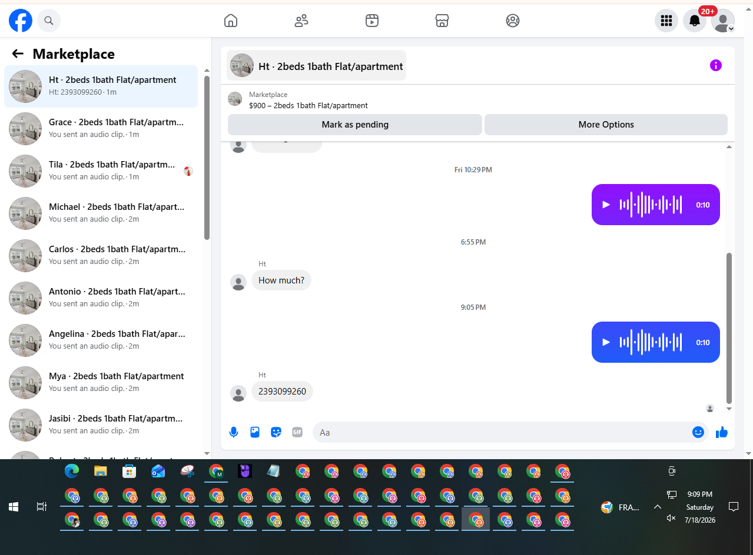This screenshot has height=555, width=753.
Task: Open the Michael conversation
Action: (101, 213)
